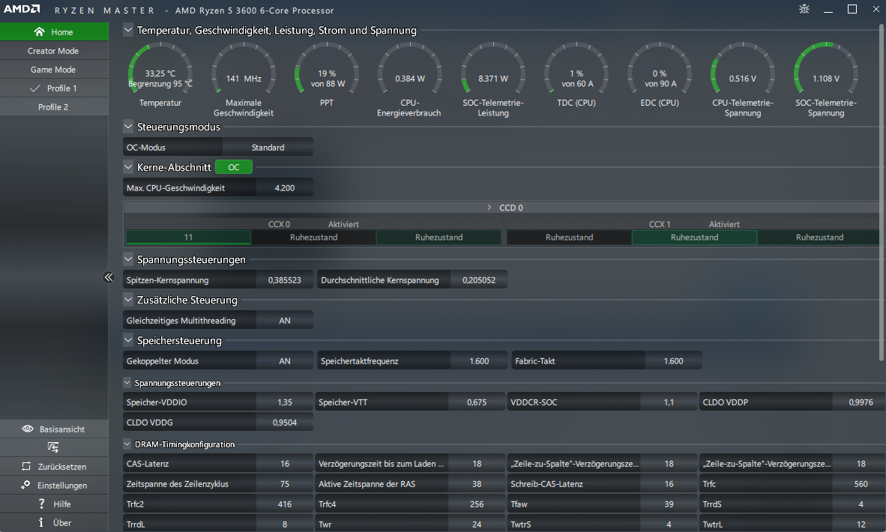Open Einstellungen via the gear icon
The height and width of the screenshot is (532, 886).
[26, 485]
